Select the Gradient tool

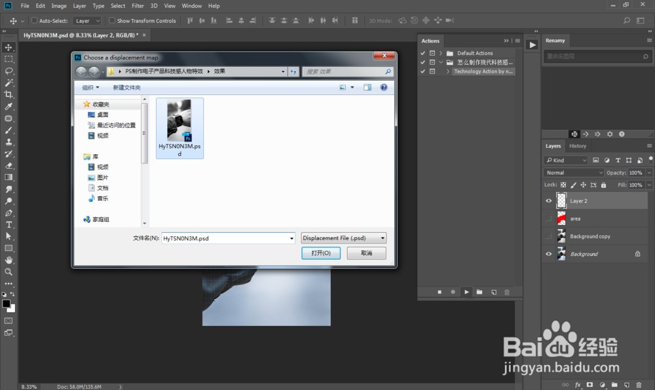pos(9,177)
